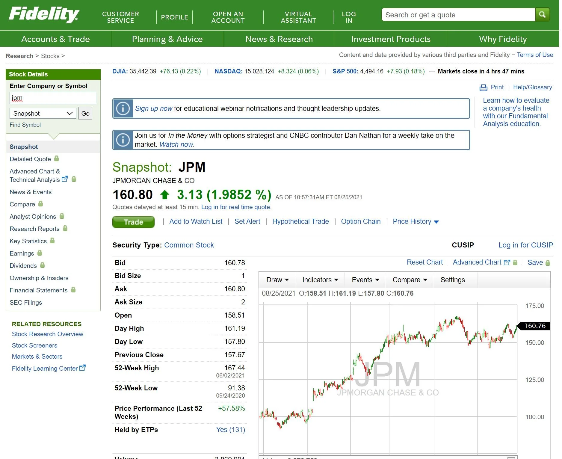
Task: Click the Yes (131) ETPs link
Action: [x=230, y=430]
